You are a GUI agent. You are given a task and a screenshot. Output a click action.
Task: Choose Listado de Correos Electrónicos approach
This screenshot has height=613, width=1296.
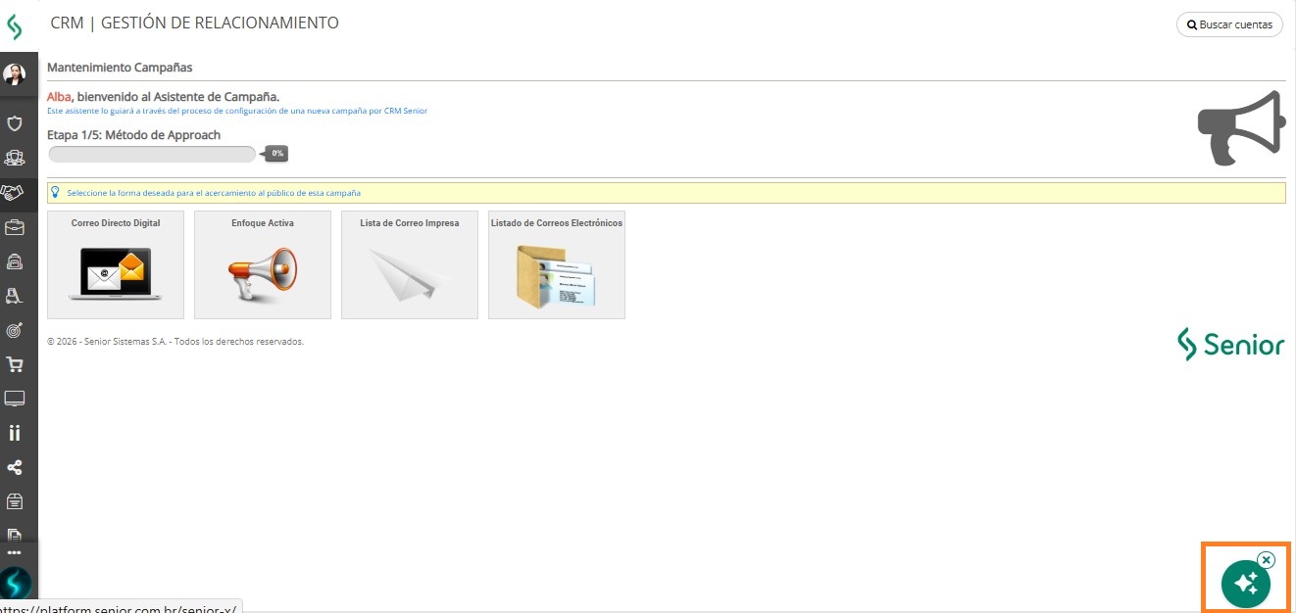557,264
